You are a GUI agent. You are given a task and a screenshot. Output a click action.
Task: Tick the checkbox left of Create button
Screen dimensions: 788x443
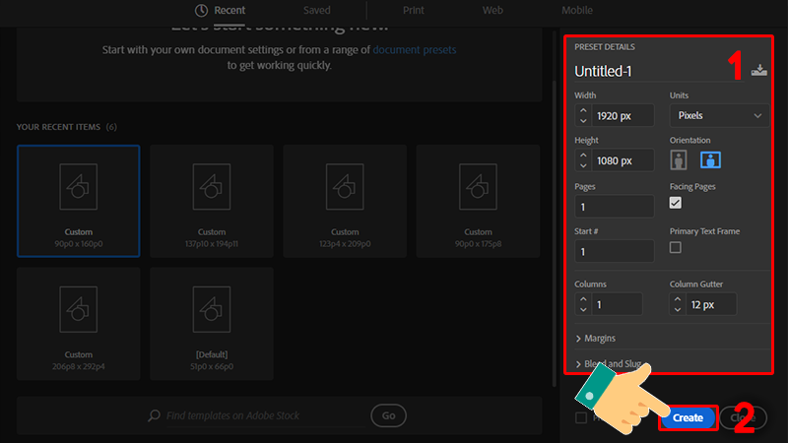tap(580, 418)
